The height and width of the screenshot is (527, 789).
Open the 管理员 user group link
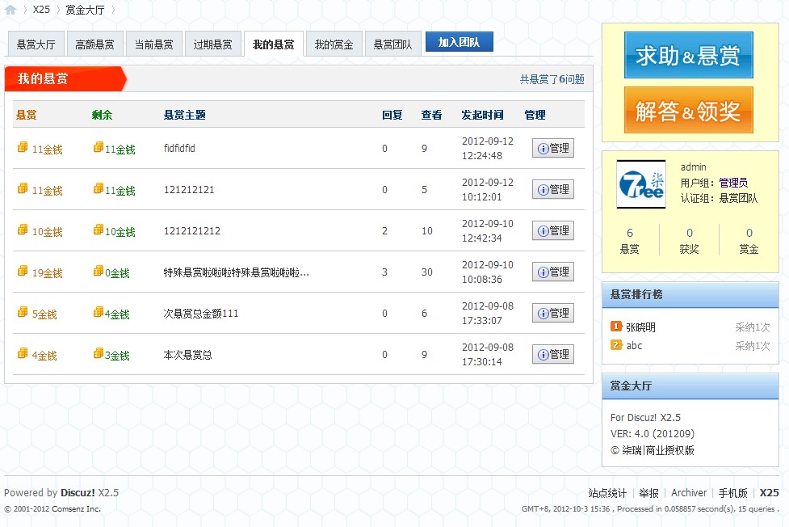point(733,183)
